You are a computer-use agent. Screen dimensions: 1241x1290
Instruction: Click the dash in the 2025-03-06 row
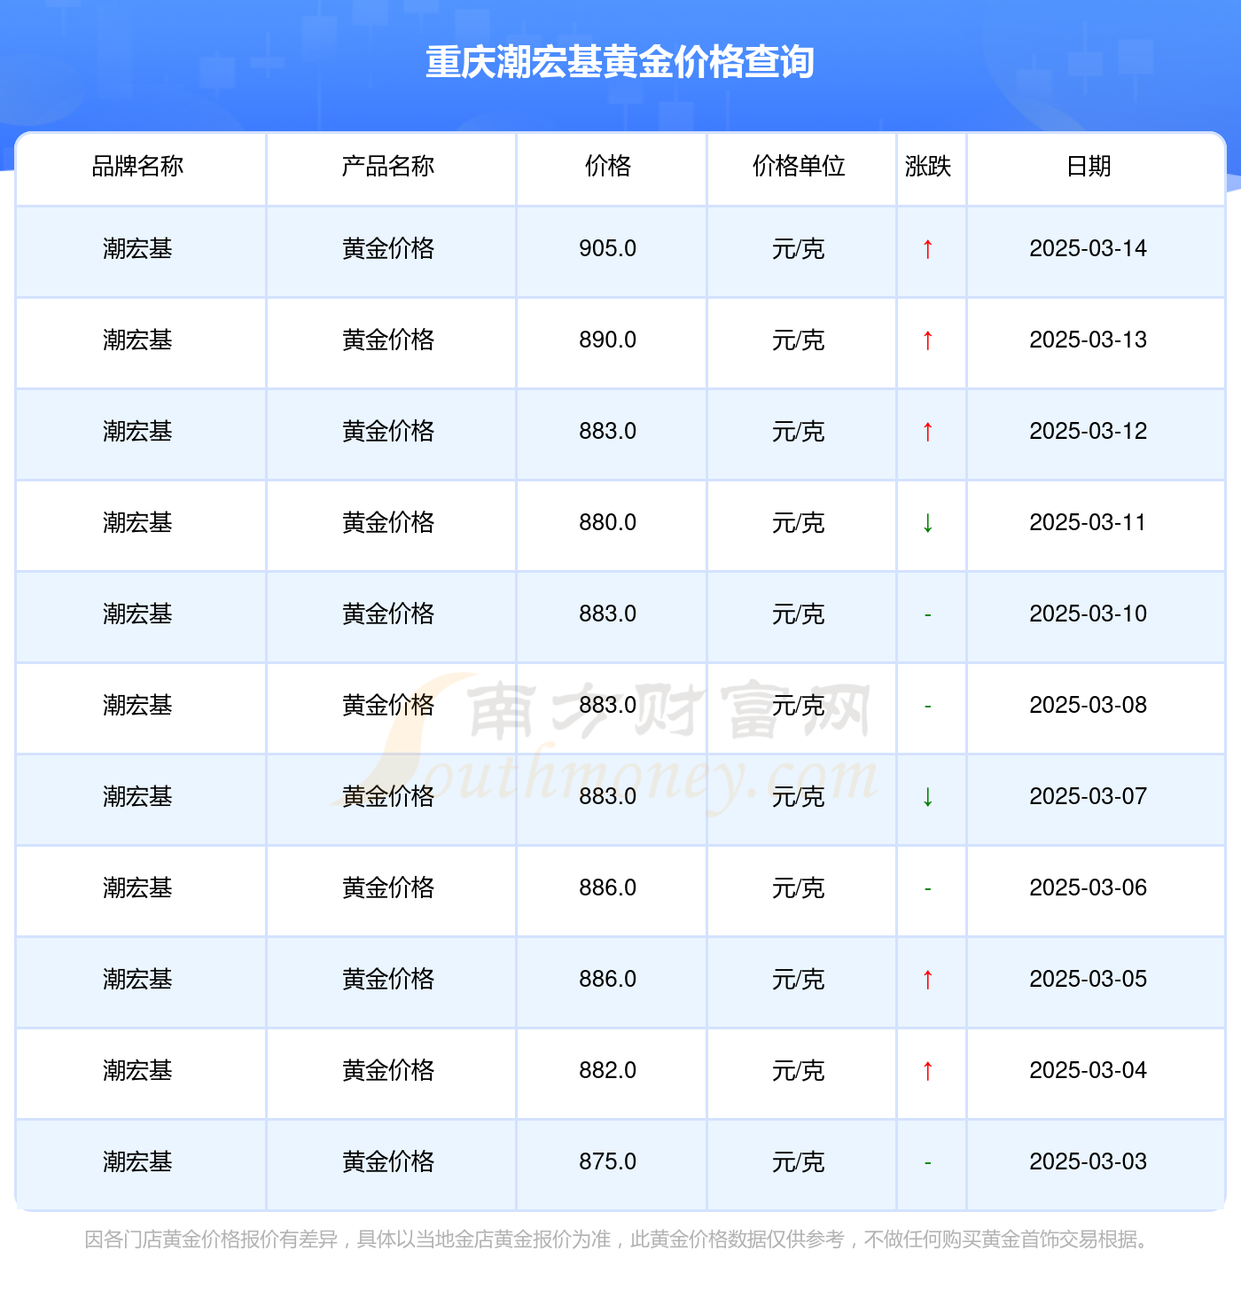tap(928, 888)
